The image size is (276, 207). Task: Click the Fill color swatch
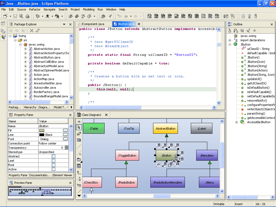(x=42, y=130)
